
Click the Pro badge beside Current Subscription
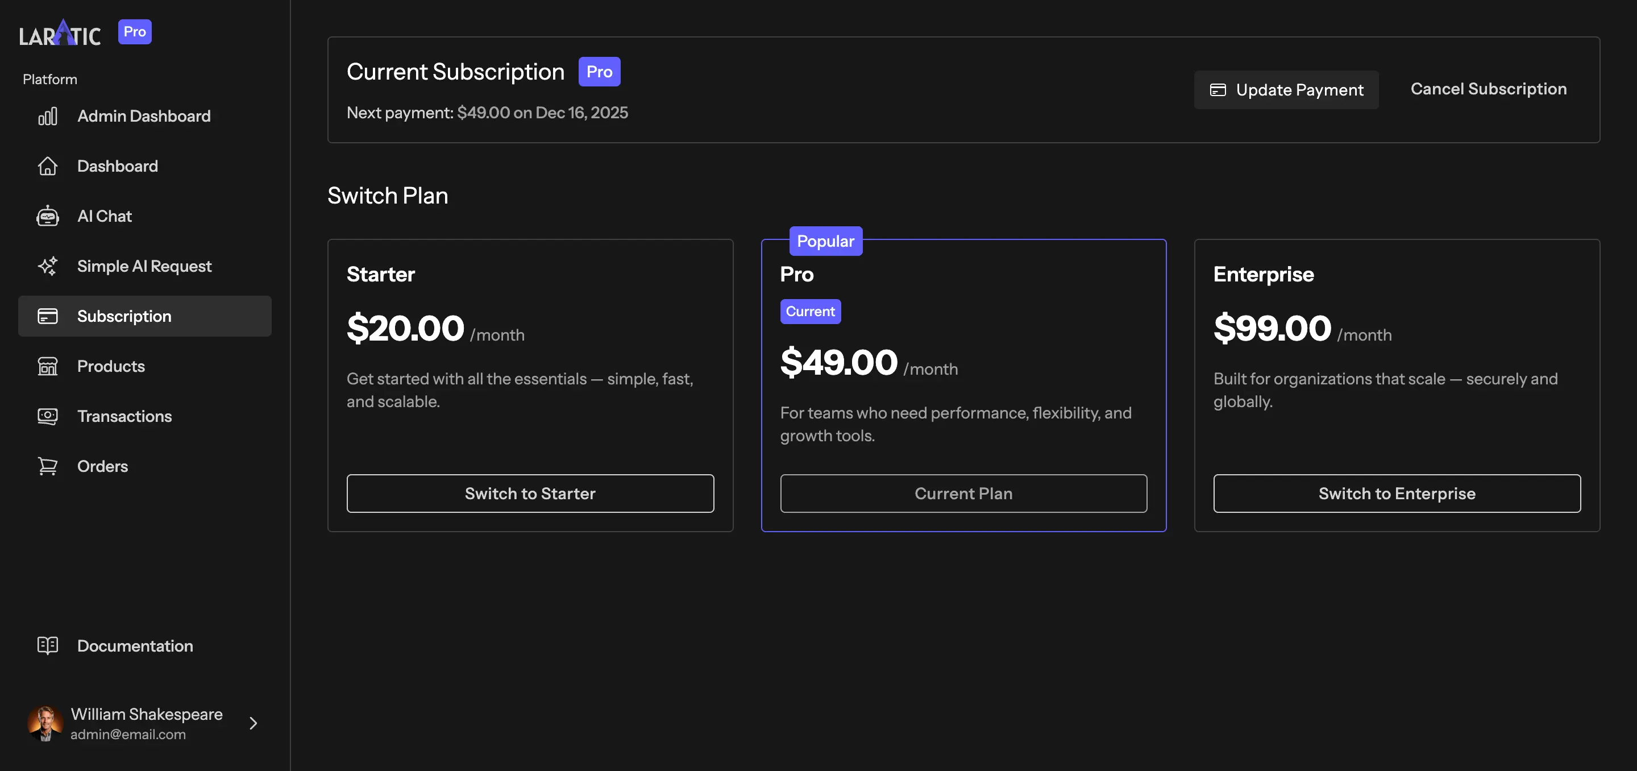tap(598, 71)
